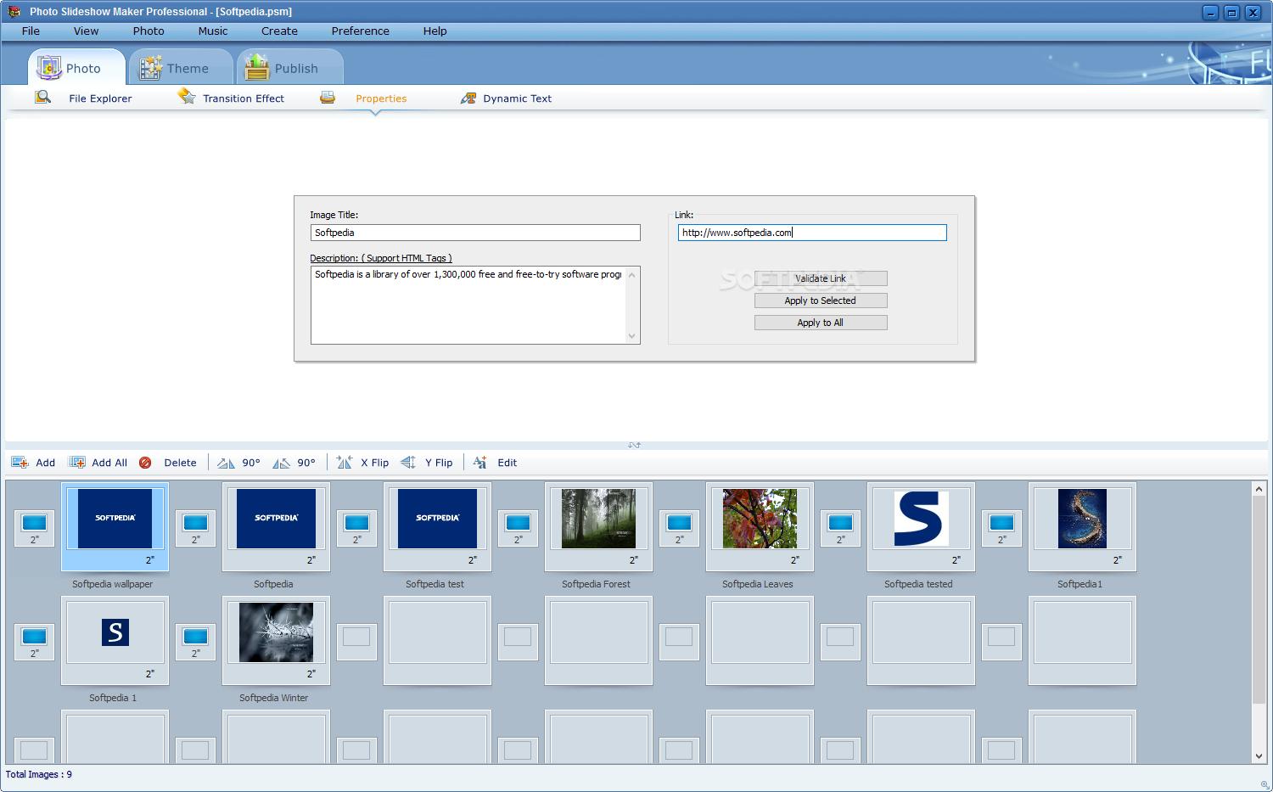The width and height of the screenshot is (1273, 792).
Task: Select the Softpedia Winter thumbnail
Action: pyautogui.click(x=276, y=641)
